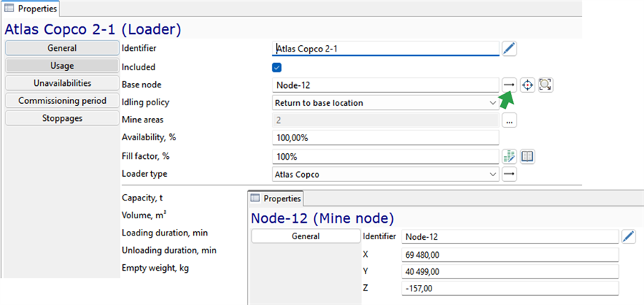Click the Y coordinate field 40 499,00
The height and width of the screenshot is (305, 644).
(x=510, y=271)
